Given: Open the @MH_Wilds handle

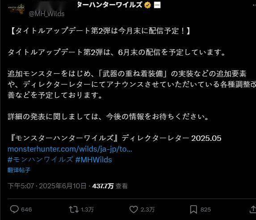Looking at the screenshot, I should 46,14.
